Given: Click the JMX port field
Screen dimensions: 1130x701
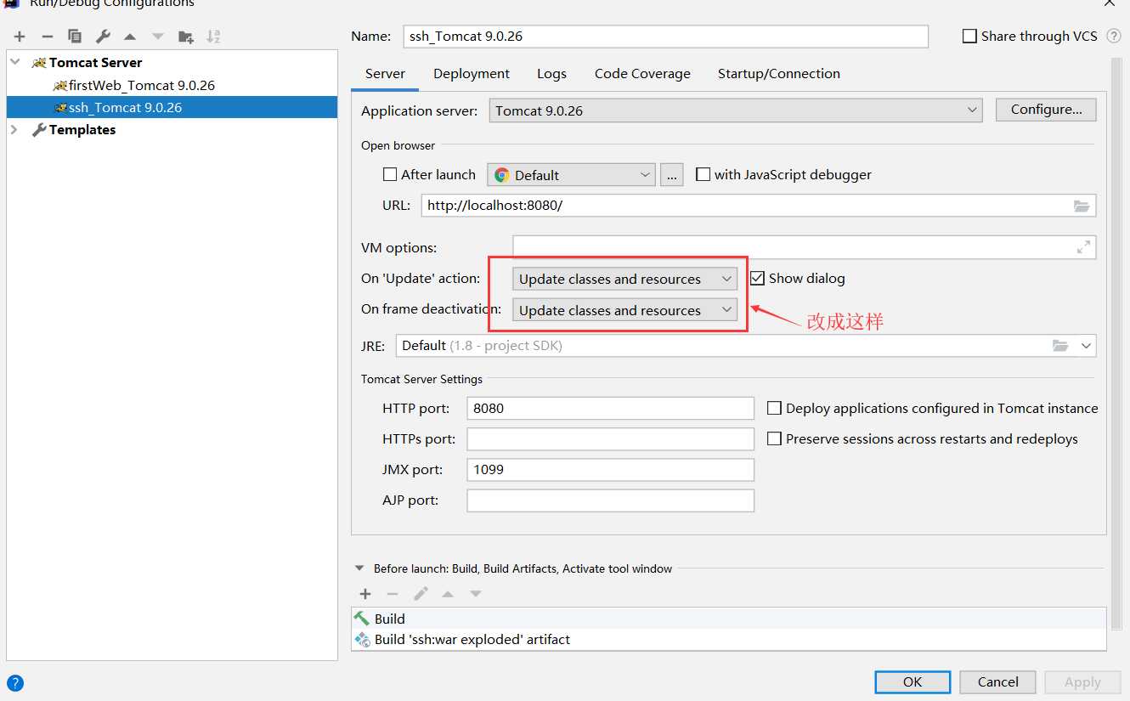Looking at the screenshot, I should (x=611, y=469).
